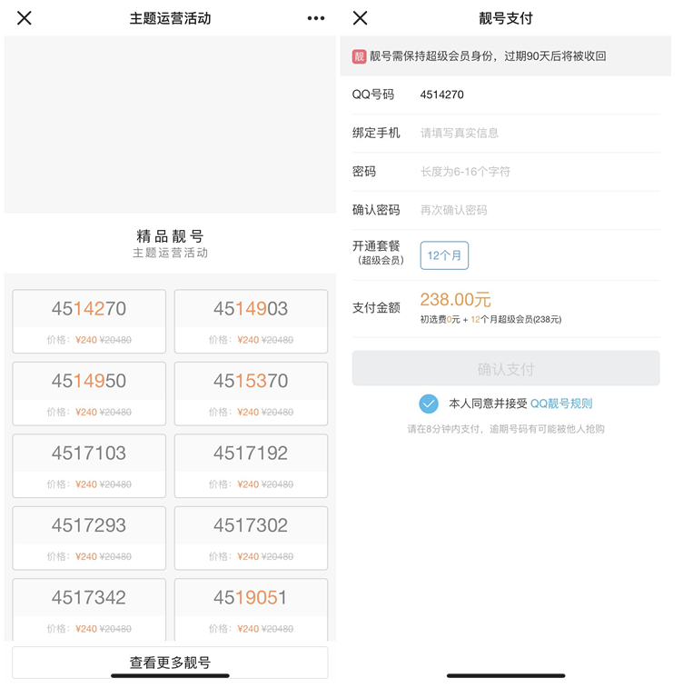Pick QQ number 4517192 card
This screenshot has width=683, height=688.
click(251, 465)
